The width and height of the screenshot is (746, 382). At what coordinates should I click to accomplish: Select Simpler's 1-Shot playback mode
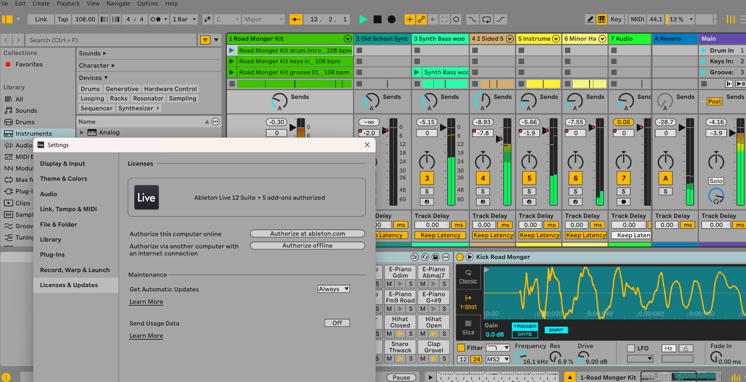pos(468,302)
